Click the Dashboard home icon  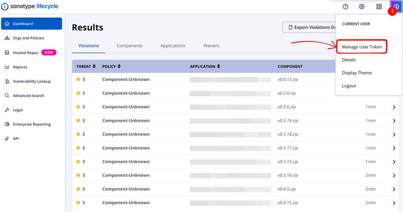point(7,24)
